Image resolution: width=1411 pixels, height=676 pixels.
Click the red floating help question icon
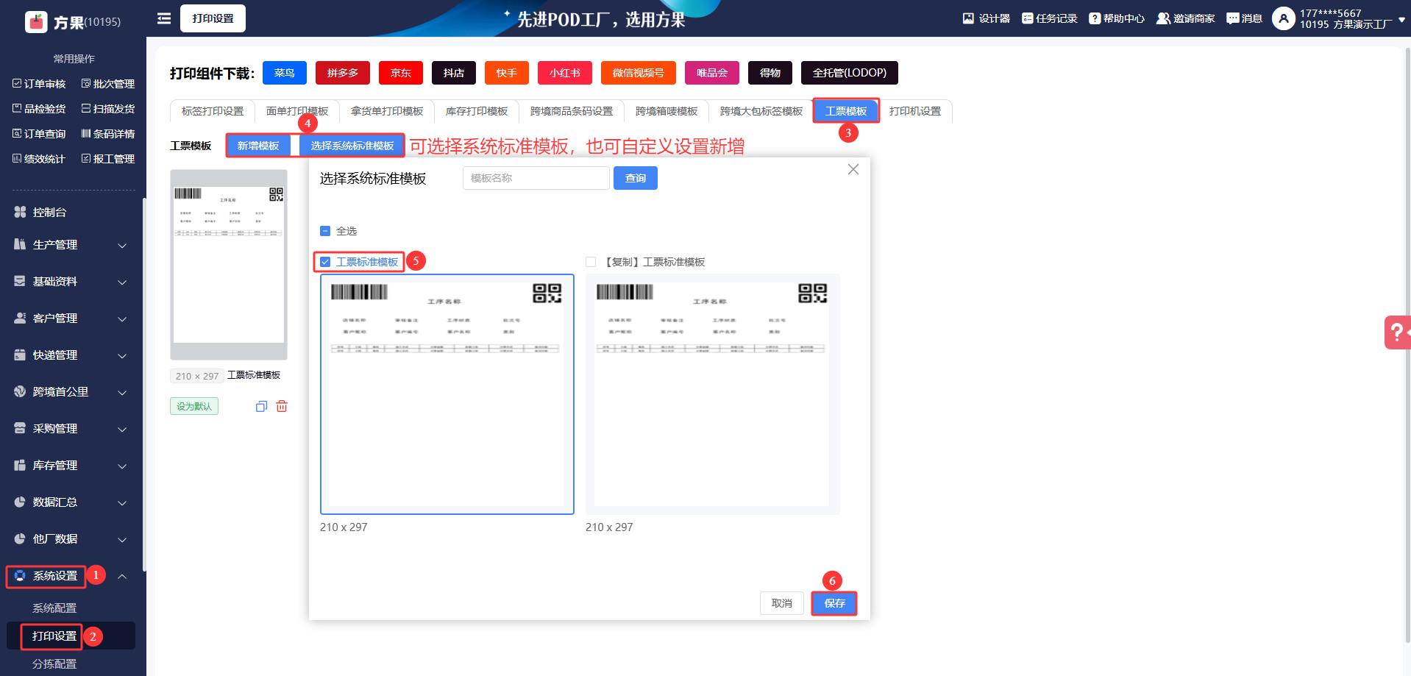tap(1397, 332)
